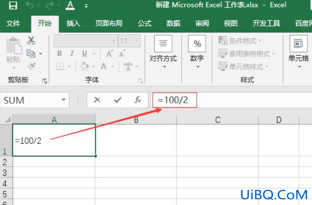Viewport: 312px width, 205px height.
Task: Open the 对齐方式 alignment group button
Action: pyautogui.click(x=163, y=52)
